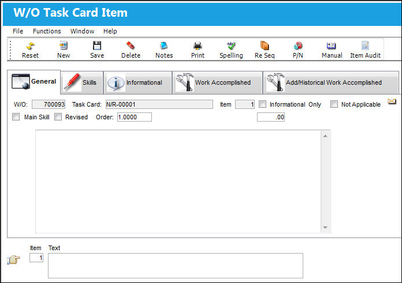Viewport: 402px width, 283px height.
Task: Click the toolbar drag handle dots
Action: coord(10,50)
